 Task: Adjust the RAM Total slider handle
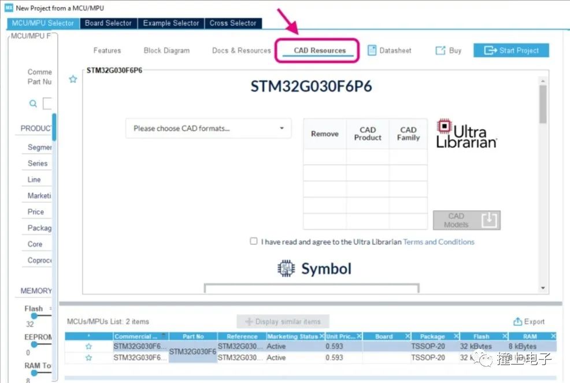tap(34, 373)
